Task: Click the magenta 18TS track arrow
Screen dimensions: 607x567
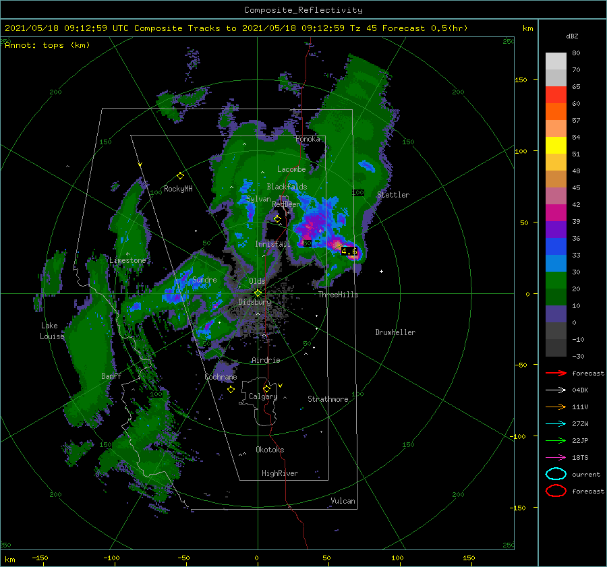Action: coord(556,458)
